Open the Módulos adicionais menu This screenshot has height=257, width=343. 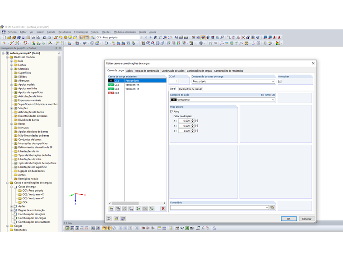pos(125,32)
